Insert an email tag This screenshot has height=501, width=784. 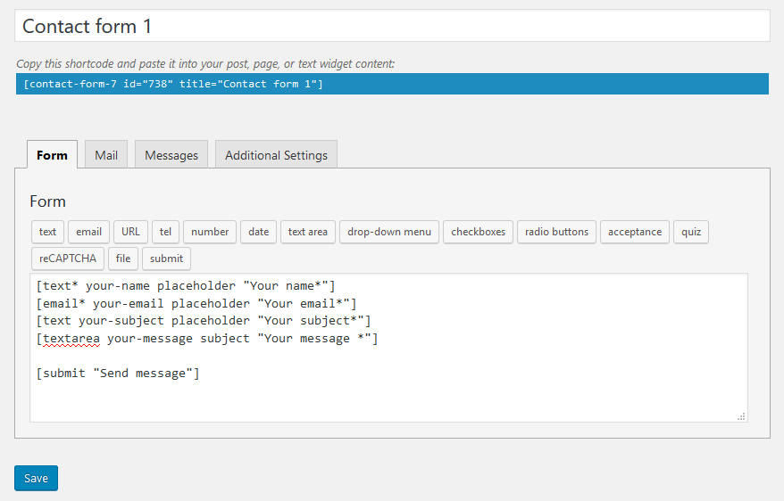[88, 232]
